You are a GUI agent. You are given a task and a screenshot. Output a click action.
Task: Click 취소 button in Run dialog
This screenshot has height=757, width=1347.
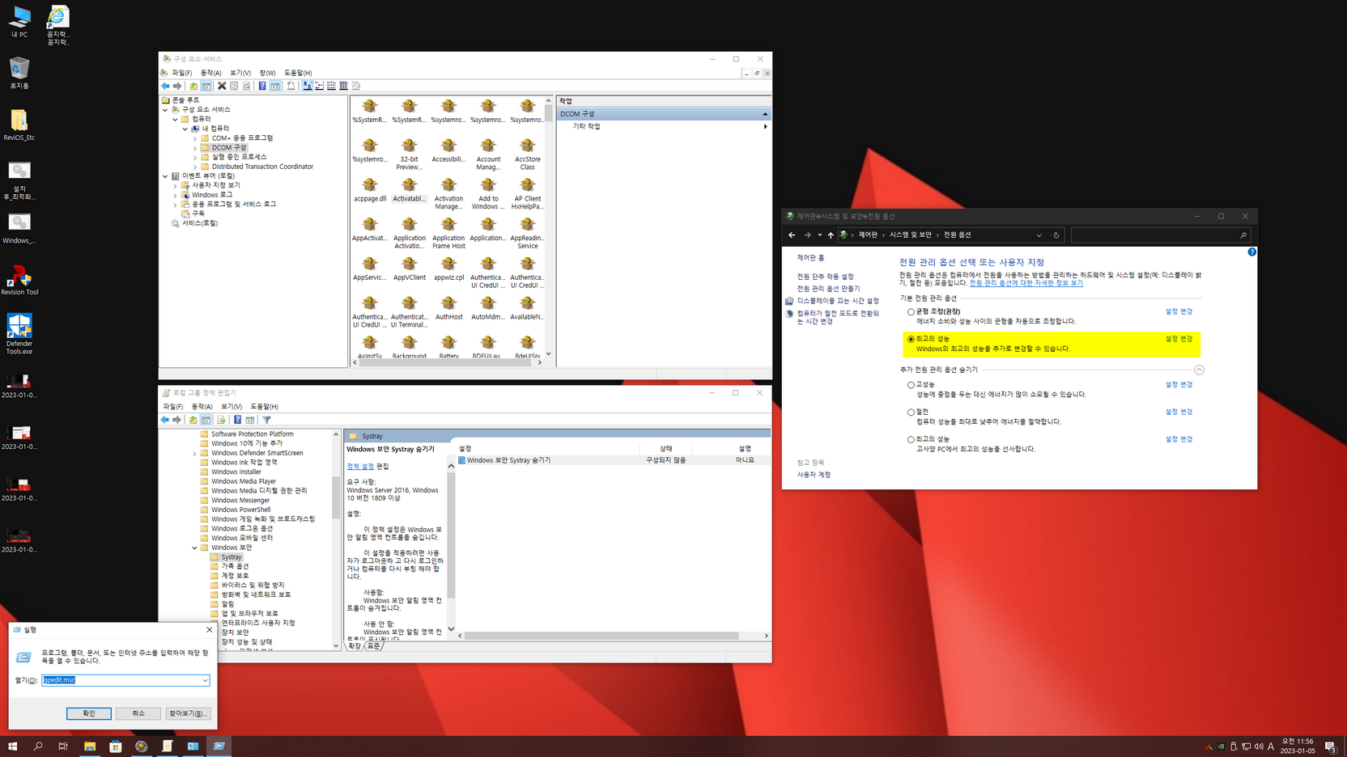click(x=138, y=713)
